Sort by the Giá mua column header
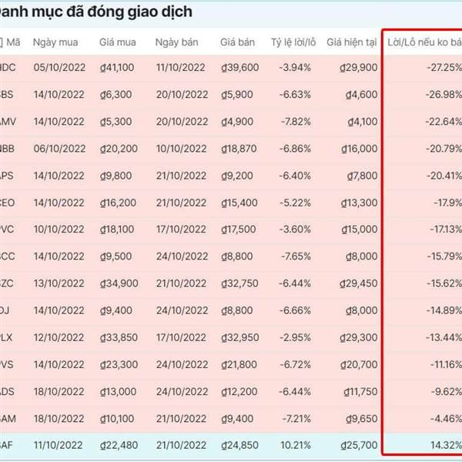 (x=118, y=42)
